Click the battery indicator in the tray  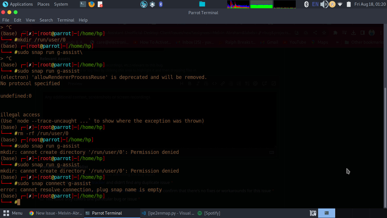(x=348, y=4)
